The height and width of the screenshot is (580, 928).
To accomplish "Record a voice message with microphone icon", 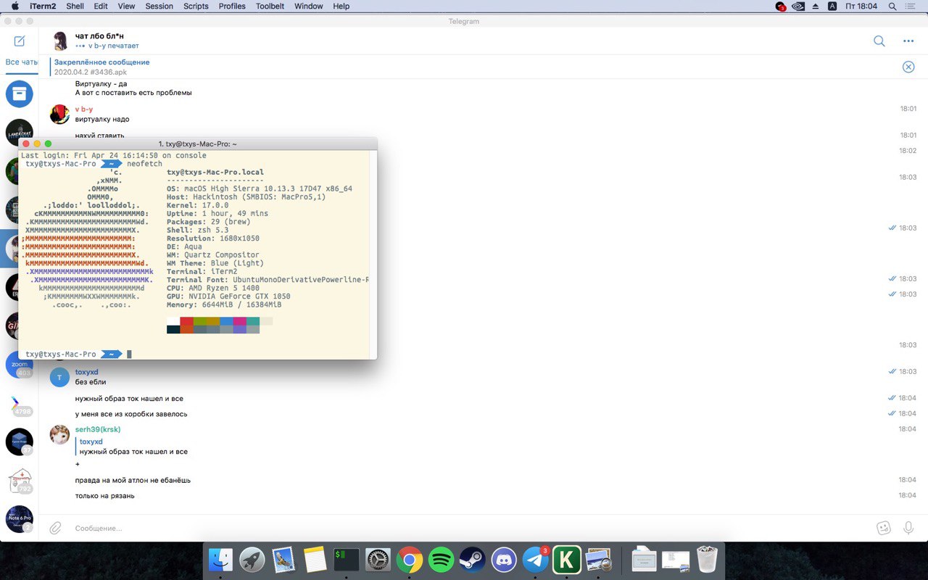I will [x=908, y=528].
